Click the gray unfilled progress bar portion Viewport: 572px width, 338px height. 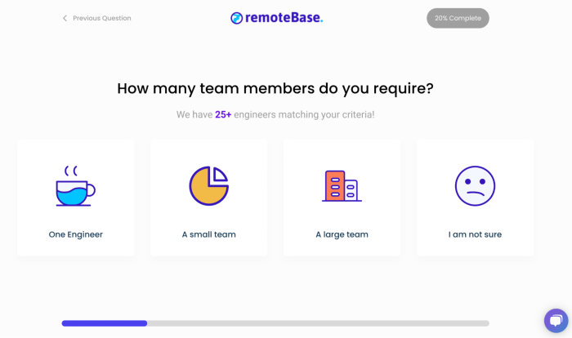319,323
